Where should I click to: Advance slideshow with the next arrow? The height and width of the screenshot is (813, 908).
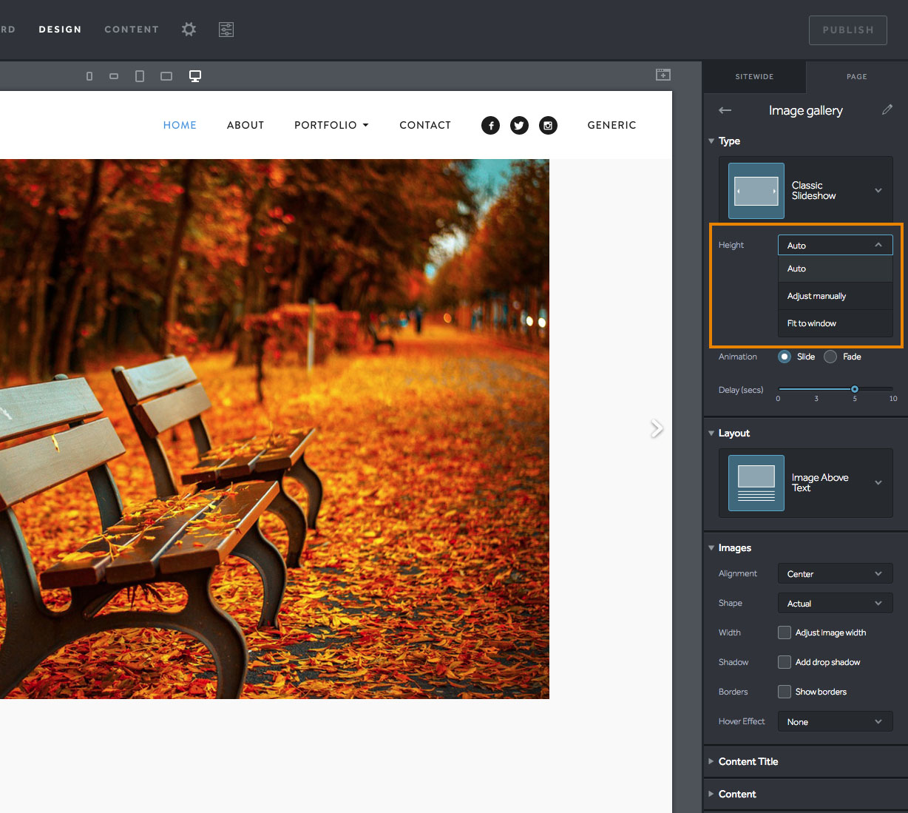tap(657, 428)
